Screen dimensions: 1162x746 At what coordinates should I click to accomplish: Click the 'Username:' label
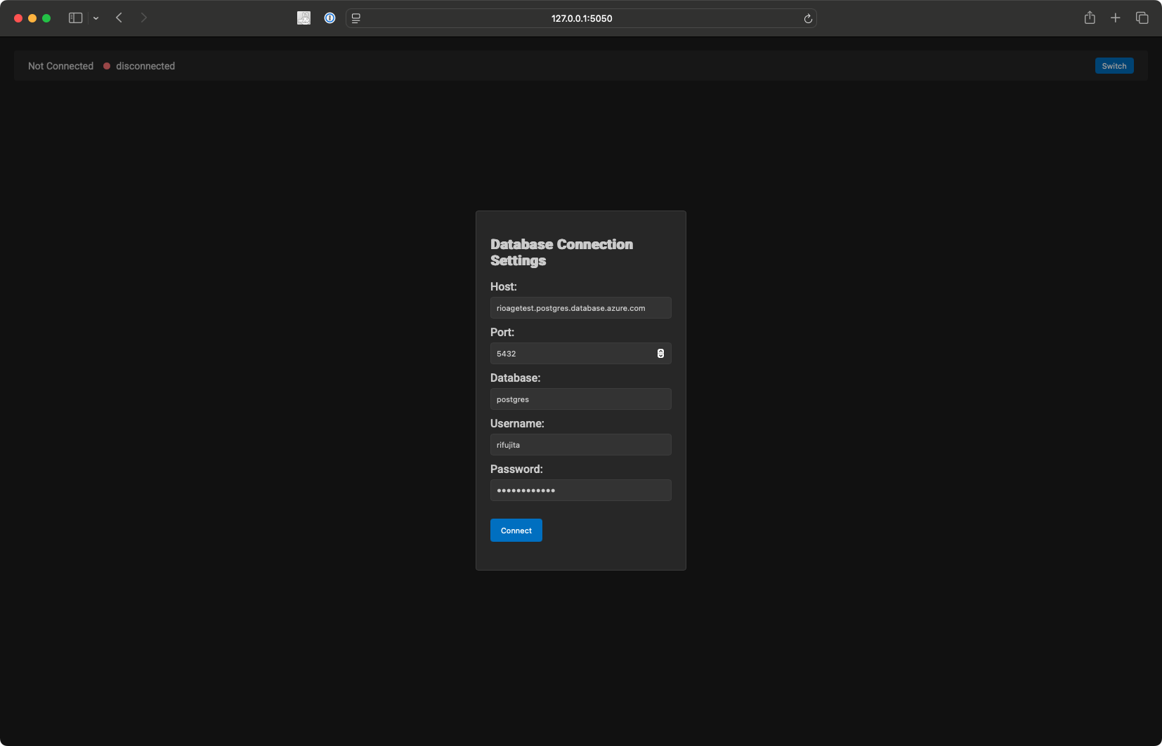(517, 423)
